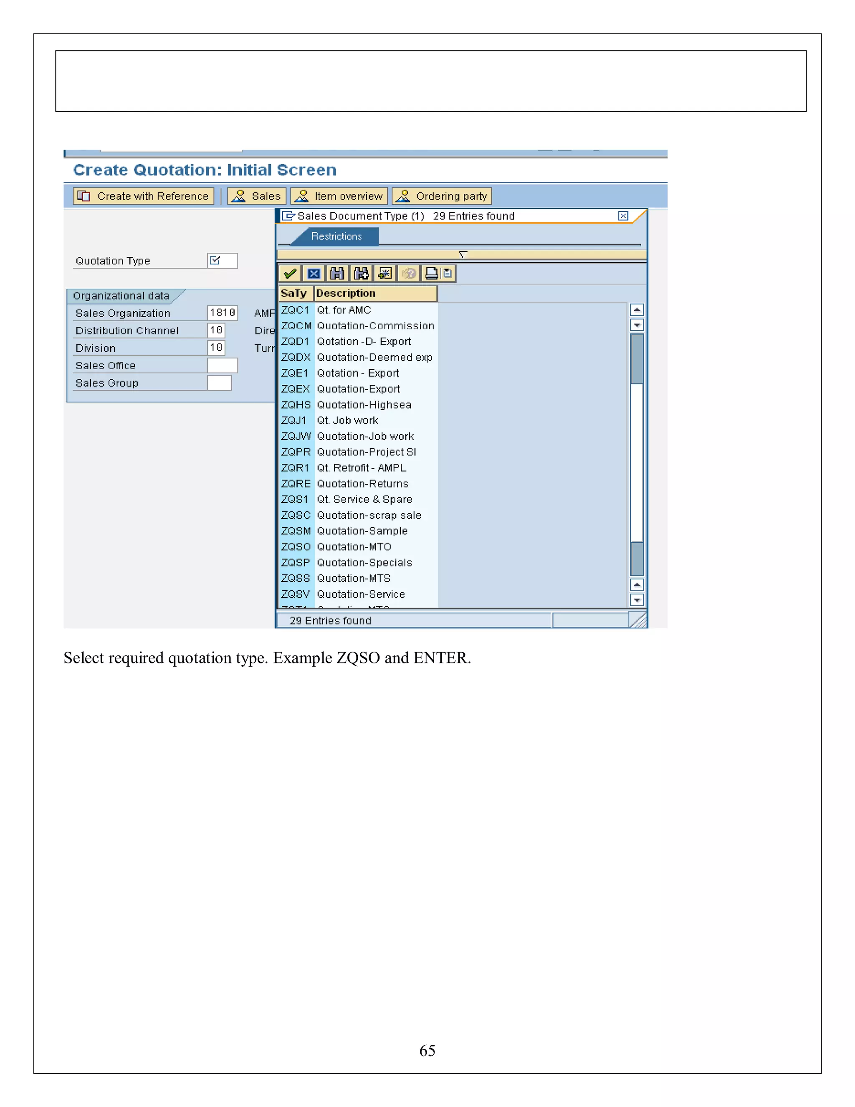Click the Find Next binoculars-plus icon

361,274
